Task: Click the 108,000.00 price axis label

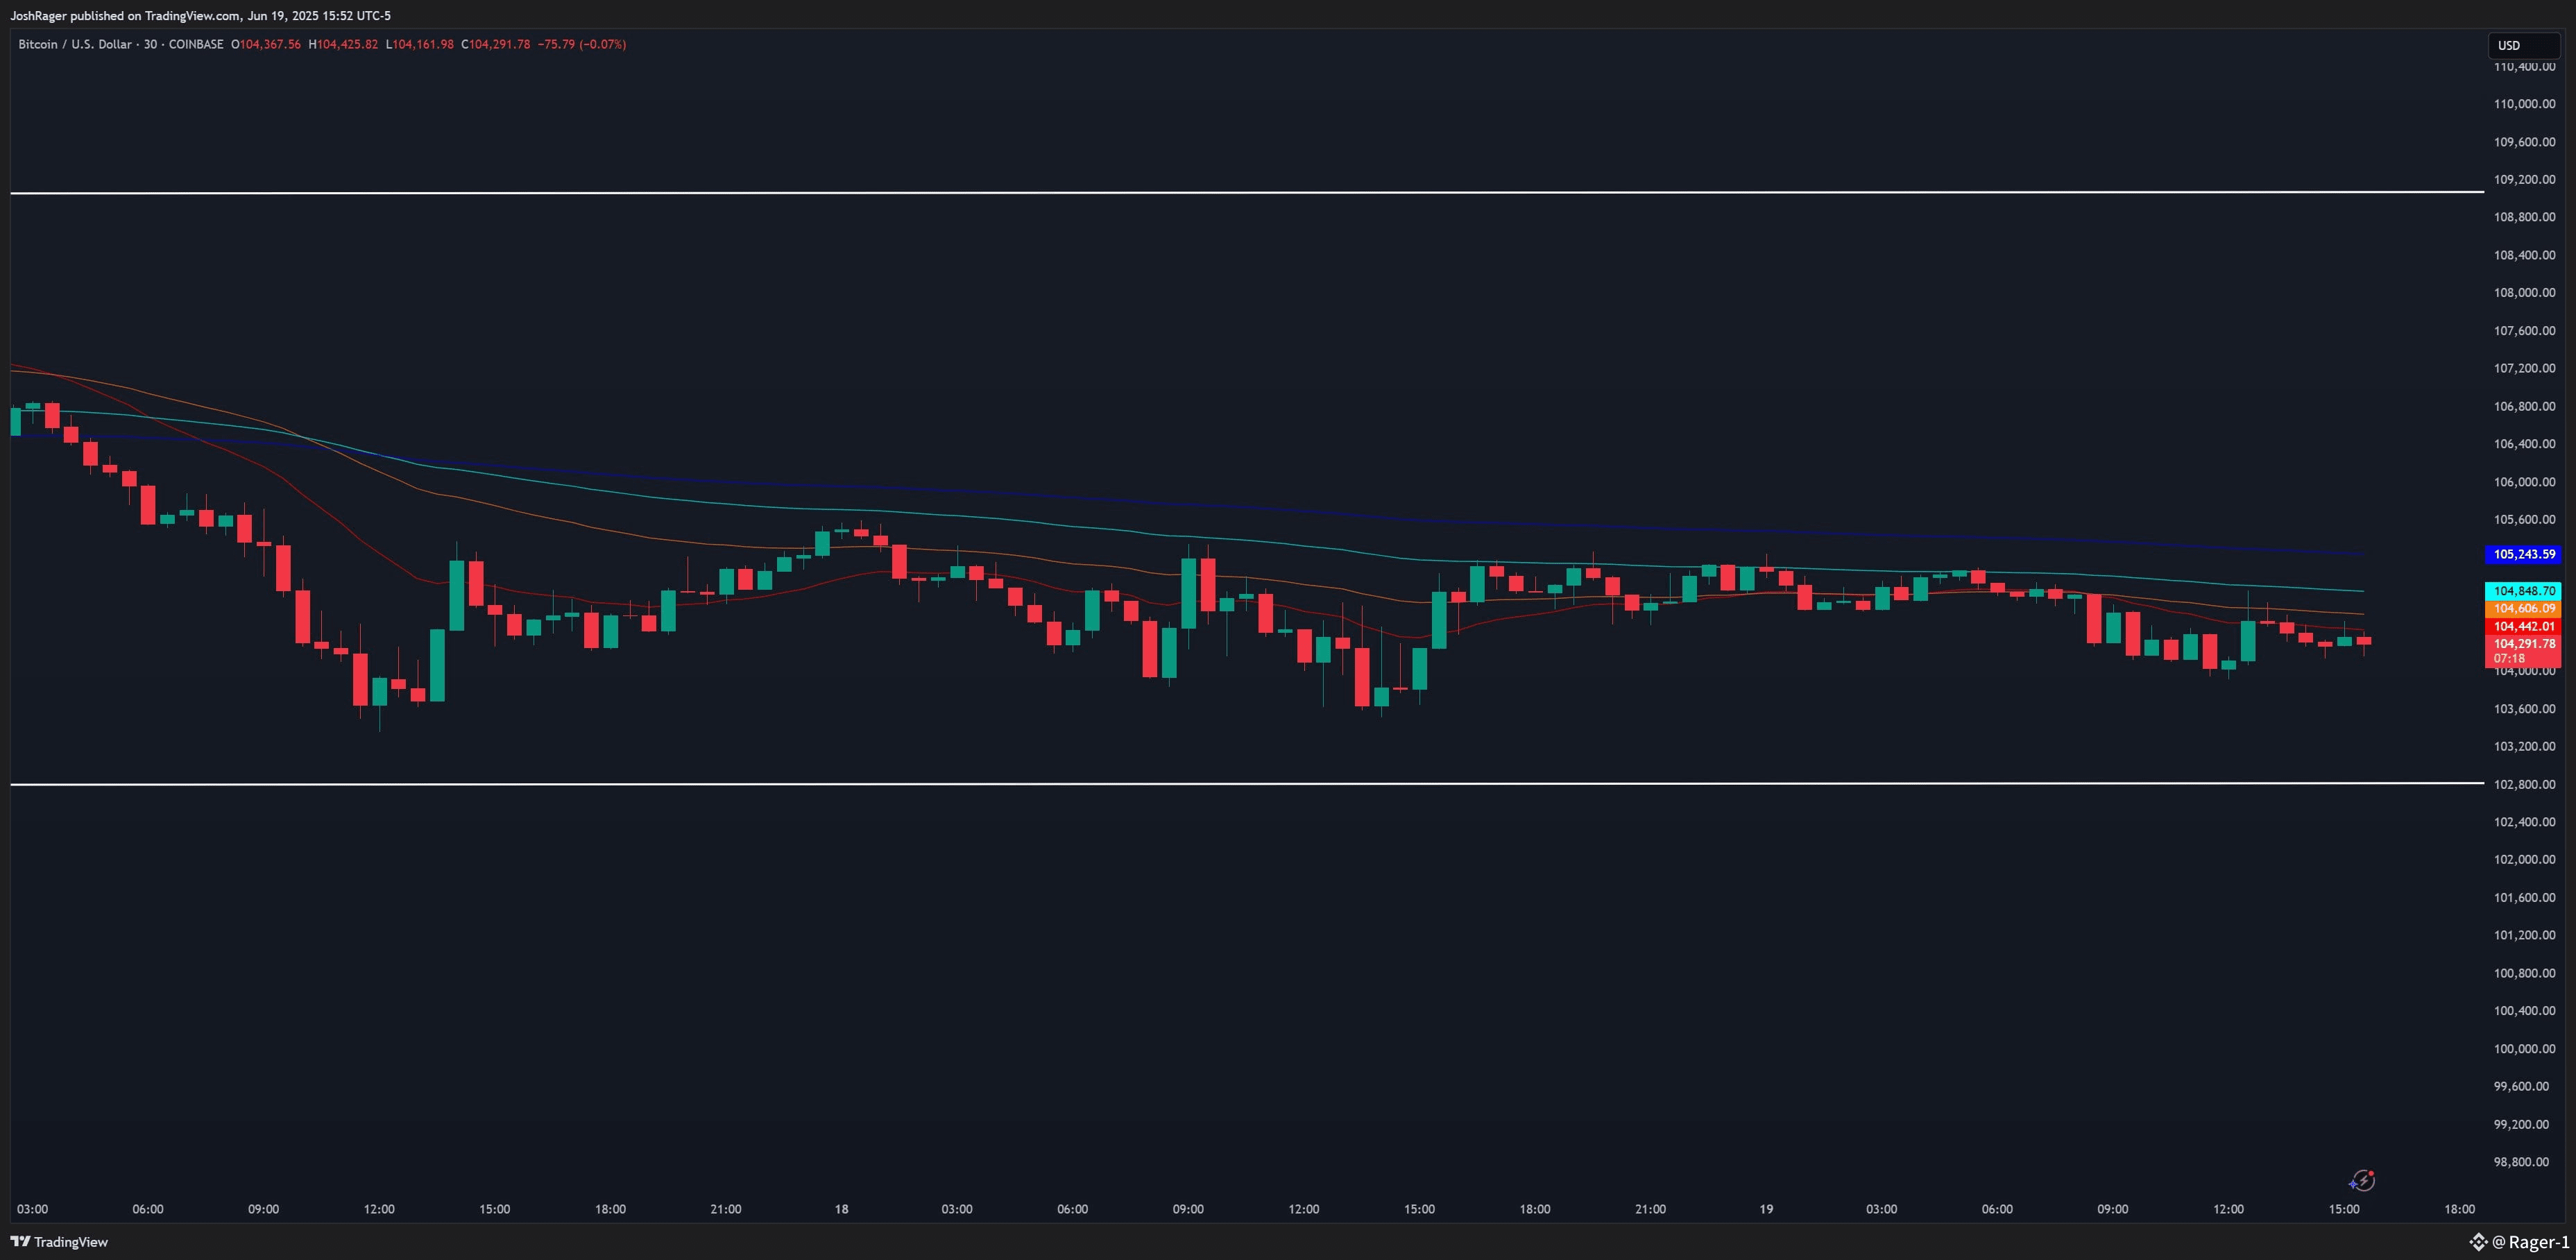Action: tap(2524, 293)
